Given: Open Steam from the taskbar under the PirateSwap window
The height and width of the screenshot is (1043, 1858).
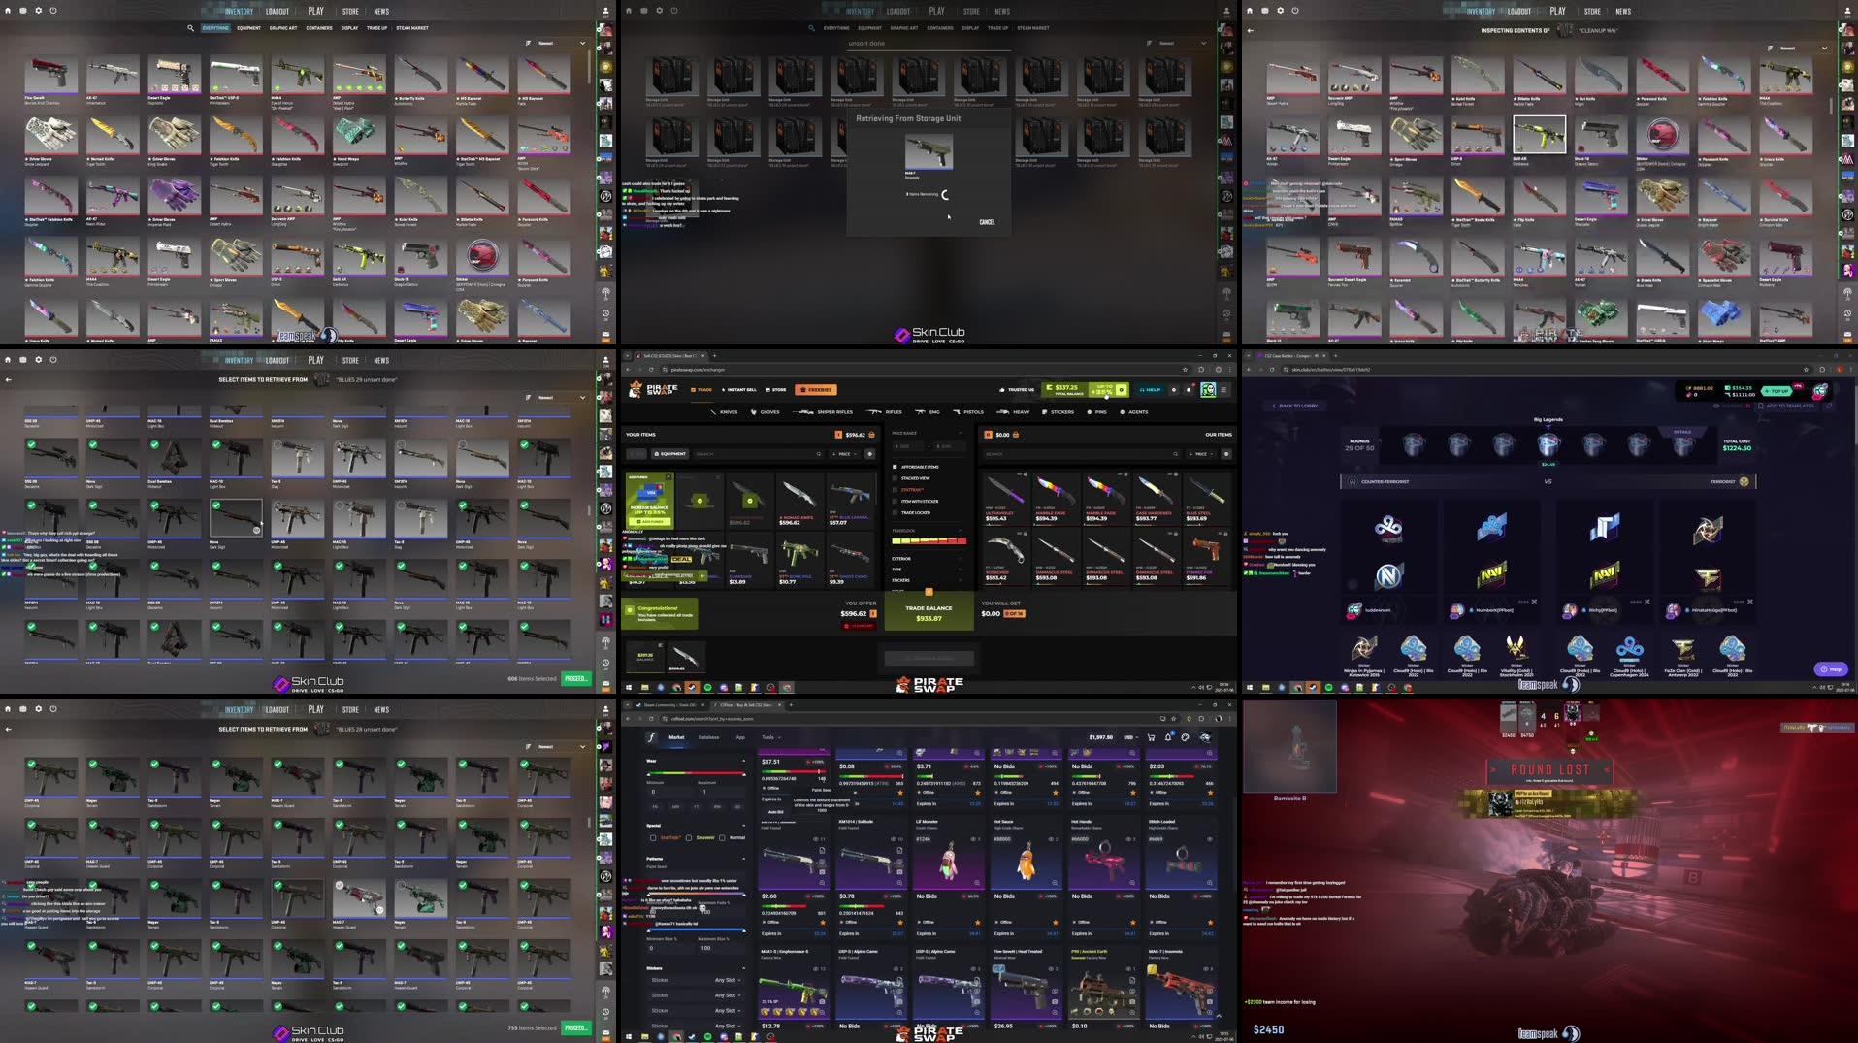Looking at the screenshot, I should (x=692, y=687).
